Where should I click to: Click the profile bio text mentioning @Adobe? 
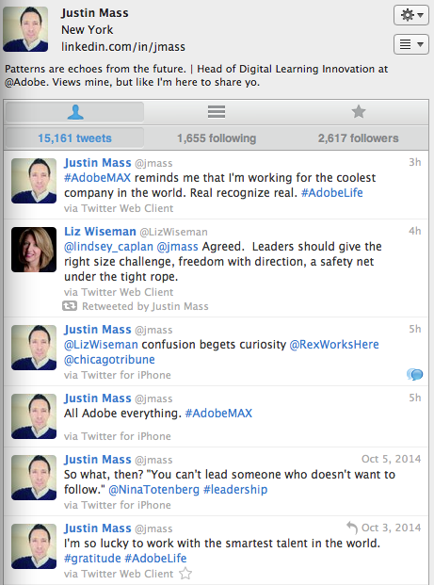point(197,75)
